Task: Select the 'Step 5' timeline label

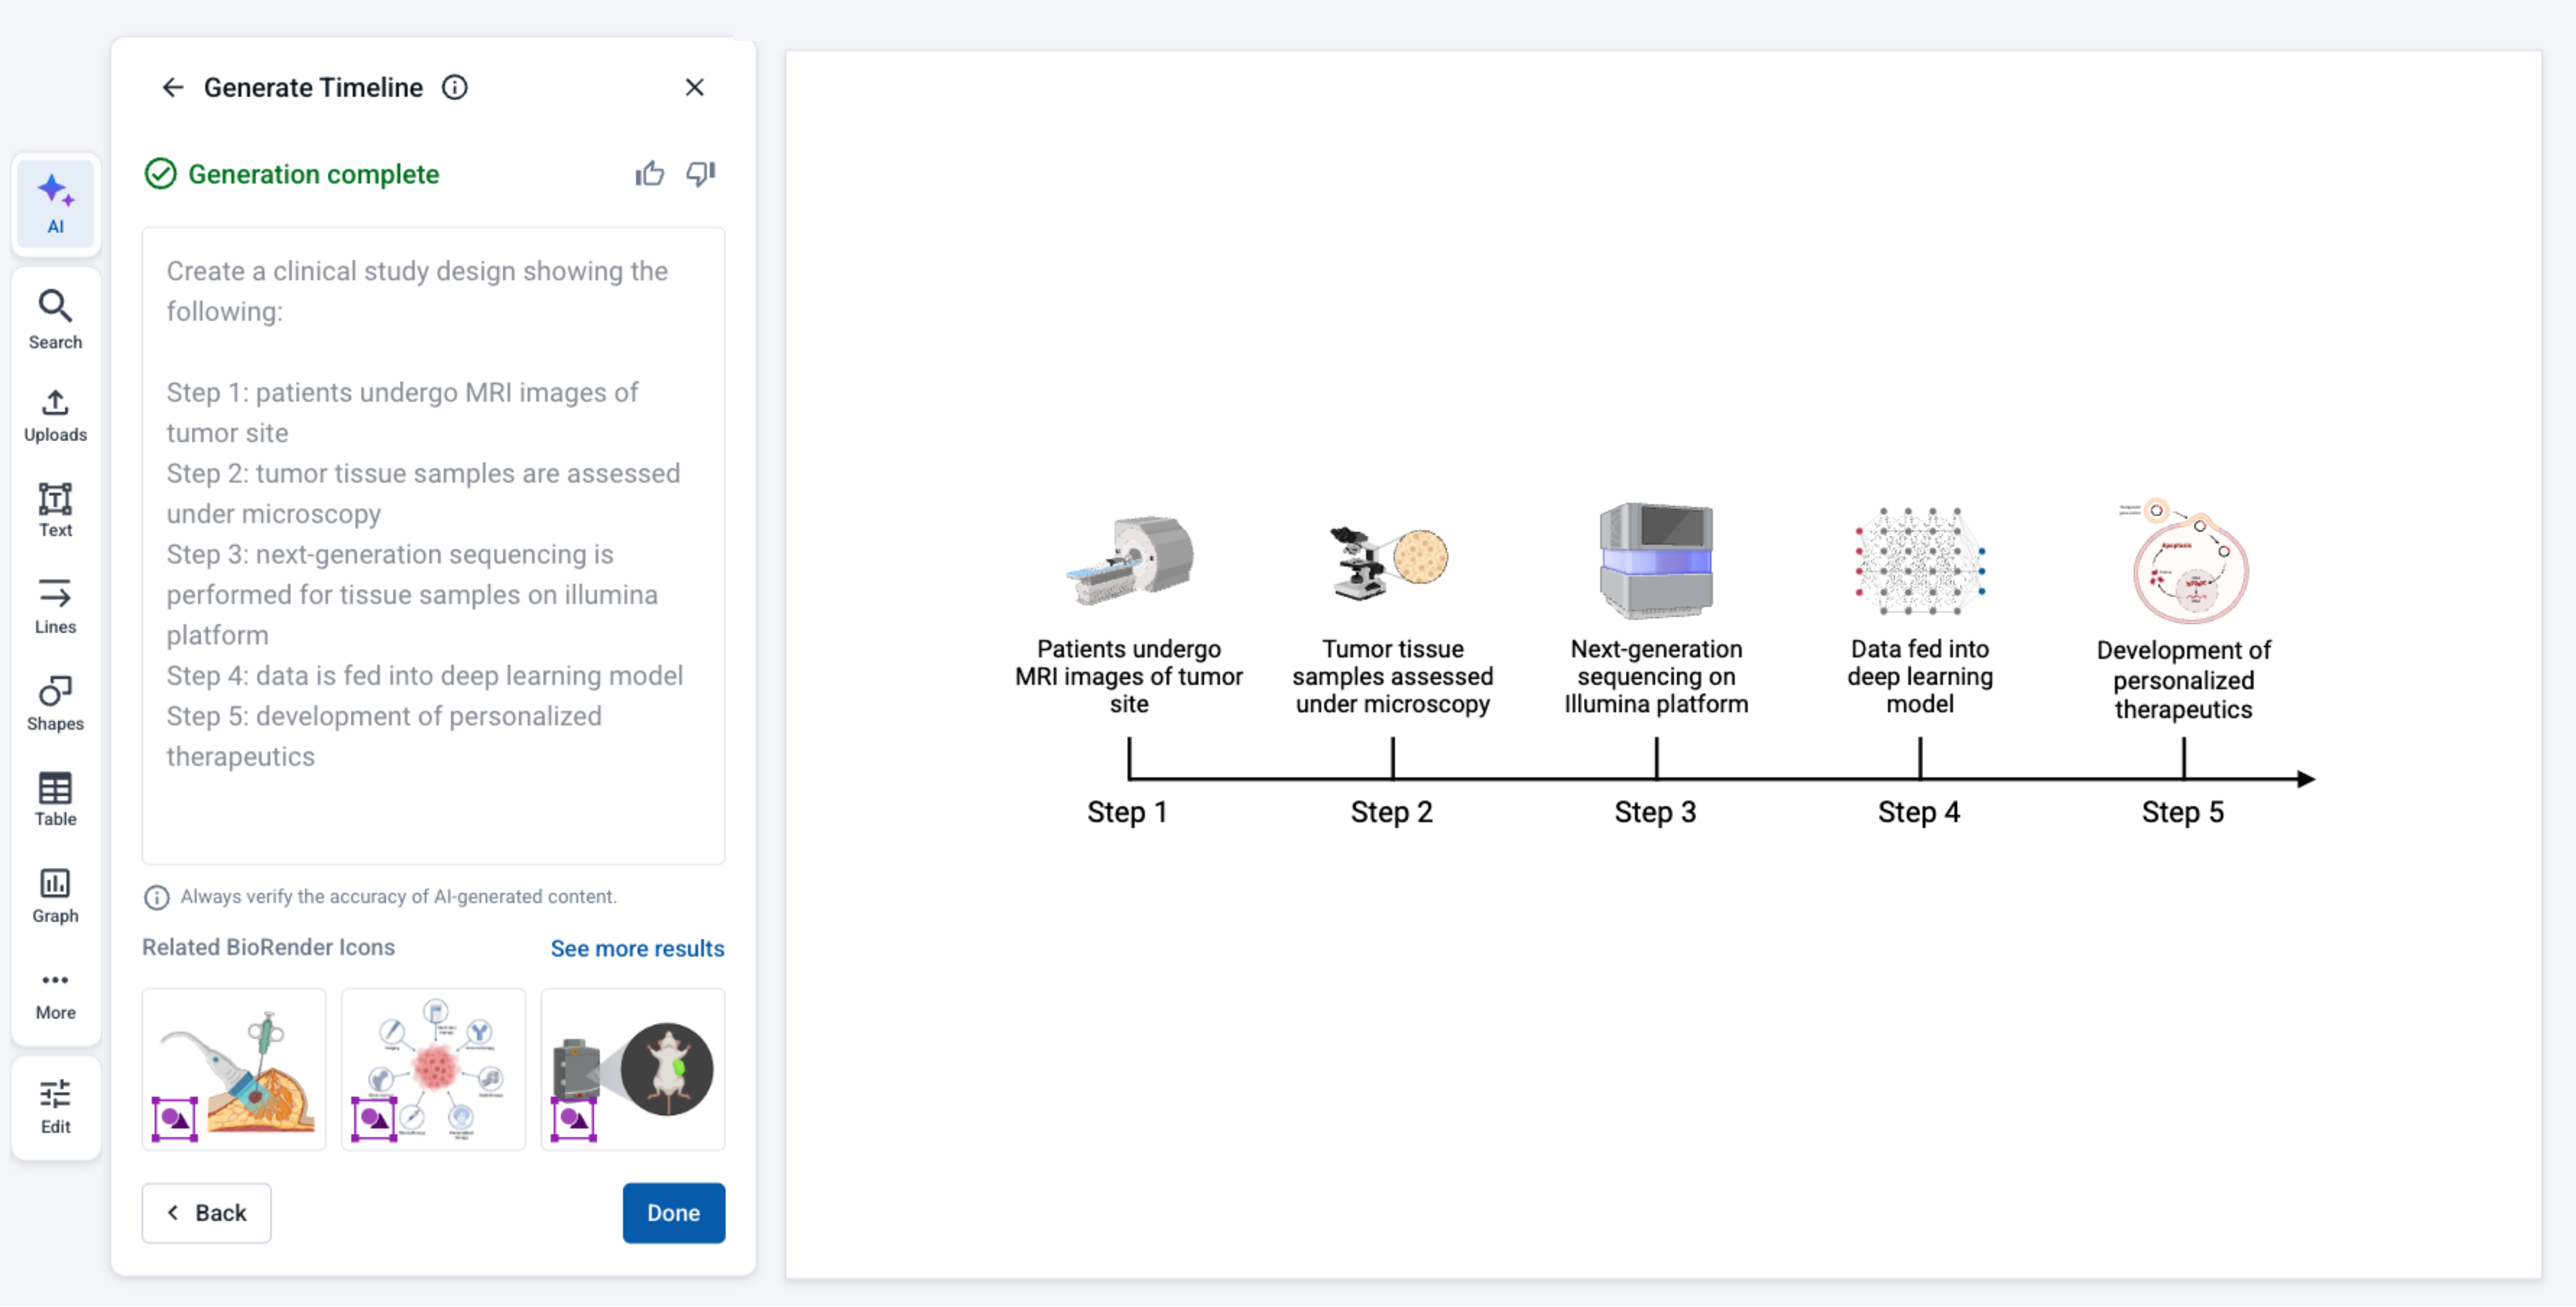Action: (x=2183, y=812)
